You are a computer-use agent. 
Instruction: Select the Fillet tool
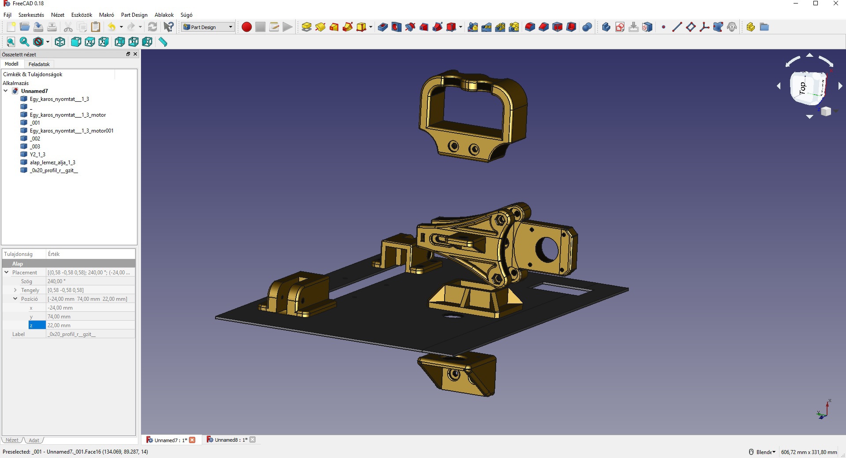530,27
